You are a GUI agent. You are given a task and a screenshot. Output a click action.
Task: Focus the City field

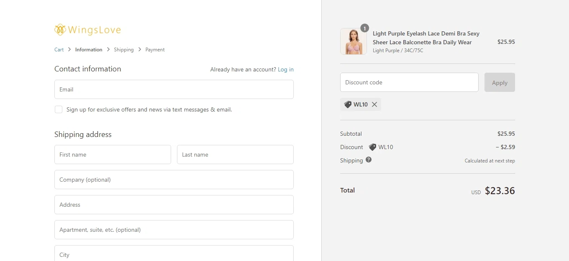[174, 253]
